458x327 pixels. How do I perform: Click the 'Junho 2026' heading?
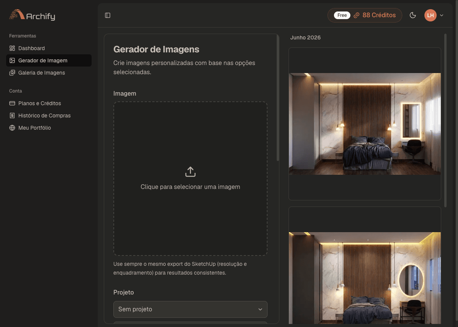coord(305,37)
